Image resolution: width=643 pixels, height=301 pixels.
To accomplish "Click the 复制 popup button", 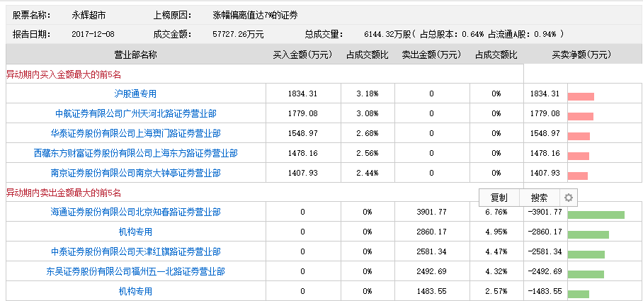I will (x=499, y=198).
